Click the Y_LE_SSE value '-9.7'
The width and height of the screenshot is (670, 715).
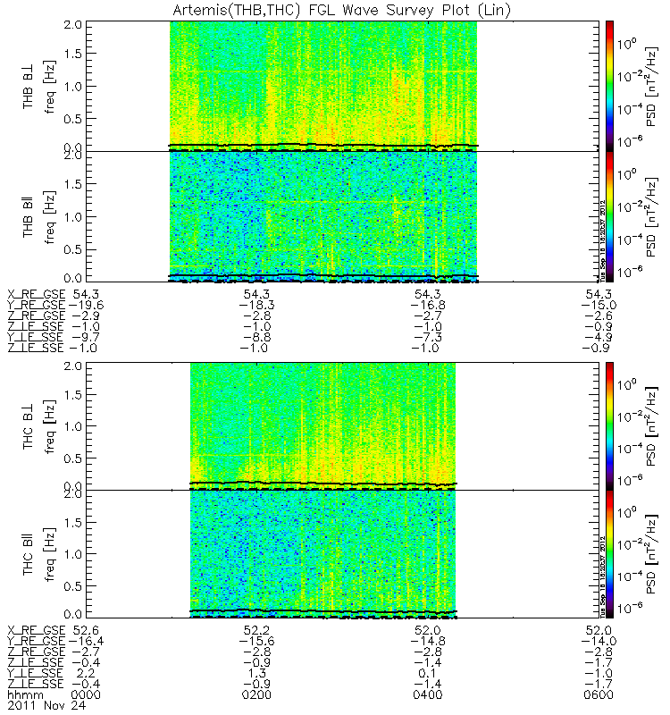coord(85,338)
